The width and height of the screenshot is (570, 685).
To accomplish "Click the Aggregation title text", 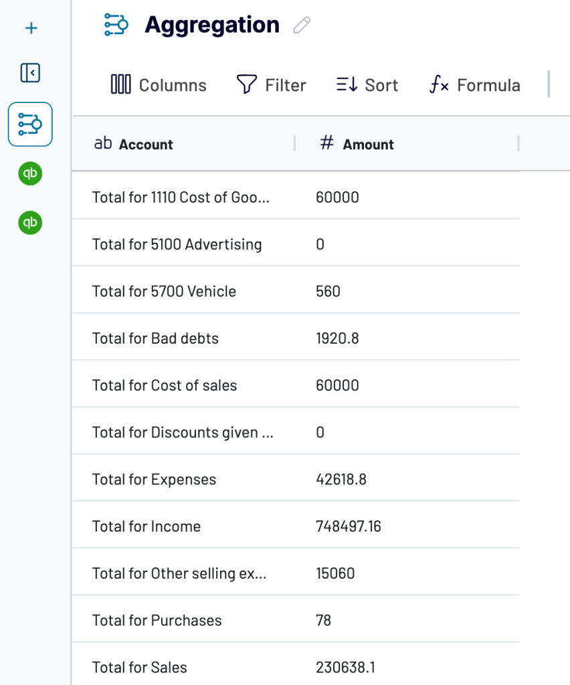I will pos(211,25).
